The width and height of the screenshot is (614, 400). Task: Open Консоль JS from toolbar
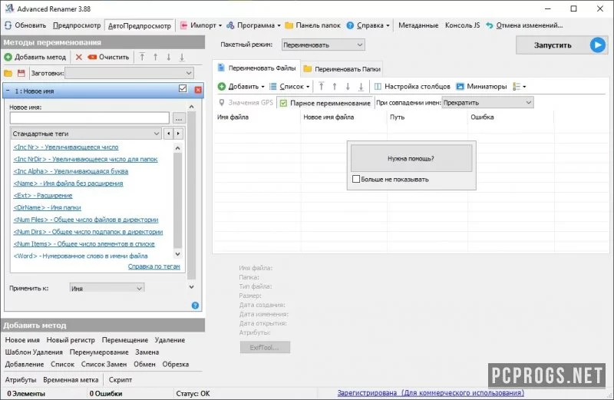click(x=463, y=25)
